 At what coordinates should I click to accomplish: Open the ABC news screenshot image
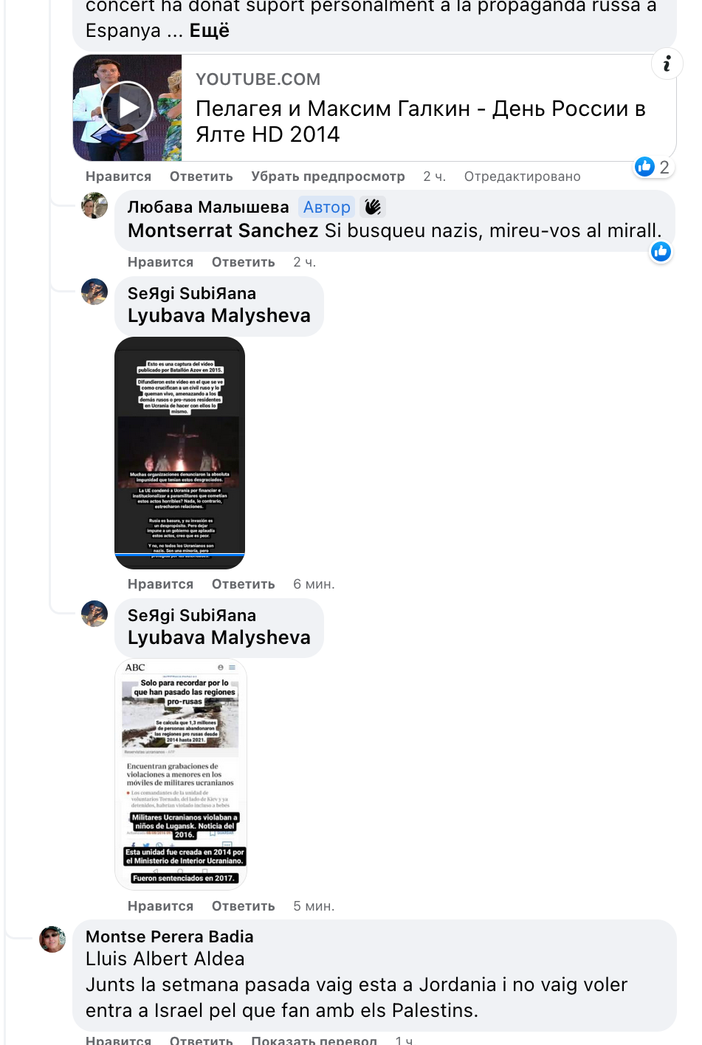[x=181, y=775]
